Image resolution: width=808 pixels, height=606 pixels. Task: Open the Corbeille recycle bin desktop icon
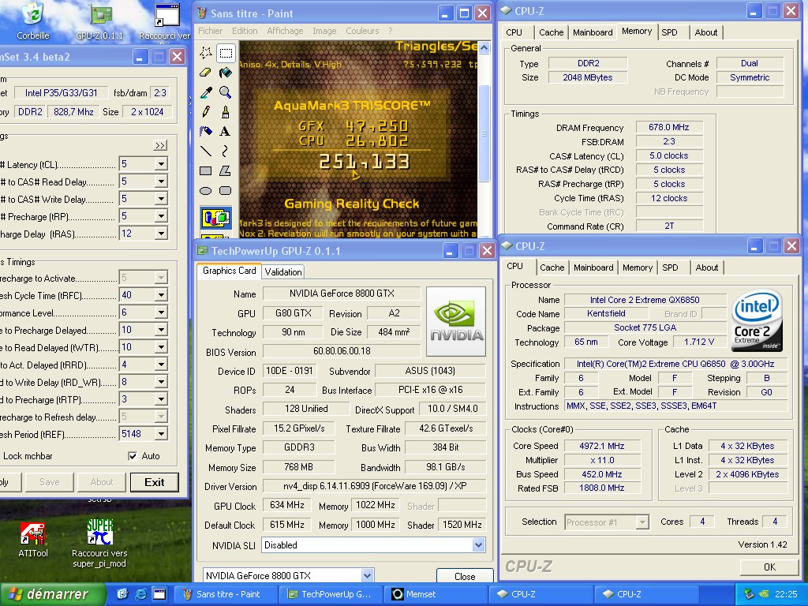click(33, 21)
